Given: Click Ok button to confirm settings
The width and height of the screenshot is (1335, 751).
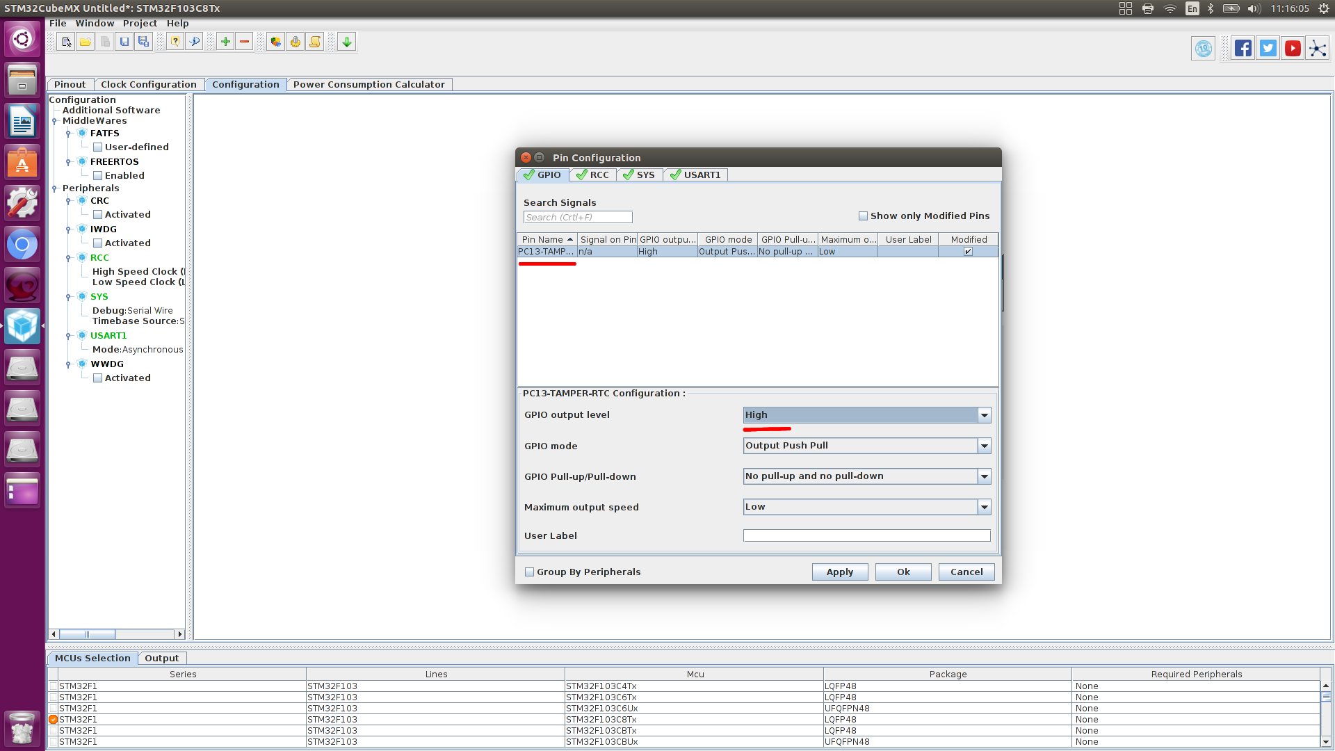Looking at the screenshot, I should point(903,572).
